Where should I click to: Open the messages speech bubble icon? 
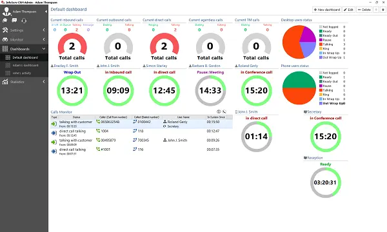(x=14, y=21)
